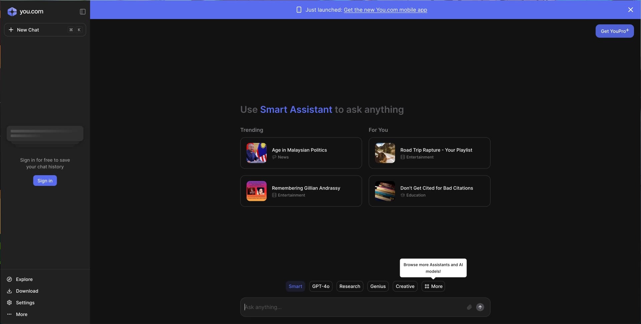
Task: Click the Trending section label
Action: click(252, 130)
